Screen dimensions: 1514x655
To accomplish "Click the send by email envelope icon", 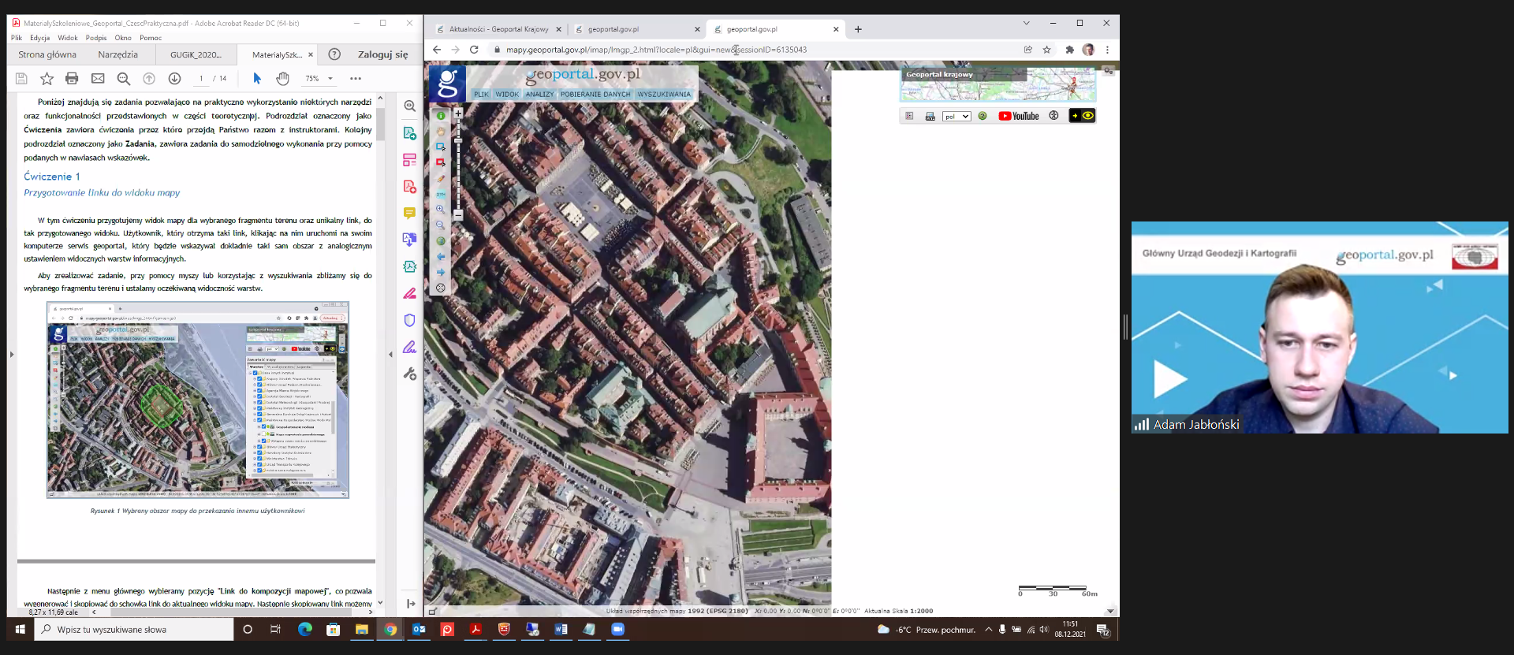I will (x=98, y=78).
